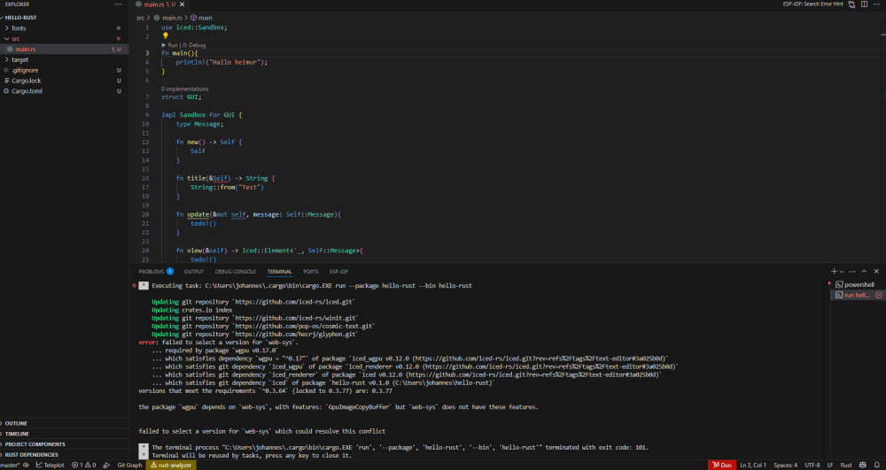
Task: Click the Duo status bar item
Action: coord(721,465)
